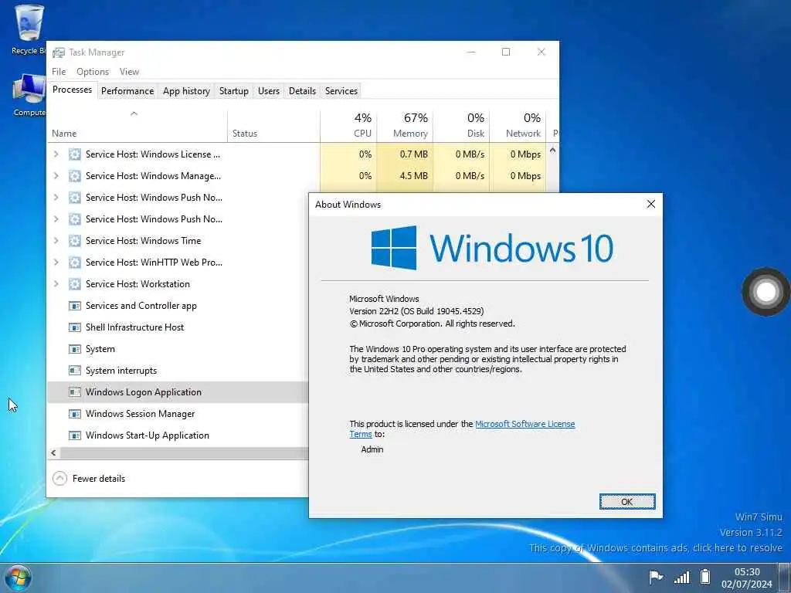Image resolution: width=791 pixels, height=593 pixels.
Task: Click the battery tray icon
Action: click(705, 576)
